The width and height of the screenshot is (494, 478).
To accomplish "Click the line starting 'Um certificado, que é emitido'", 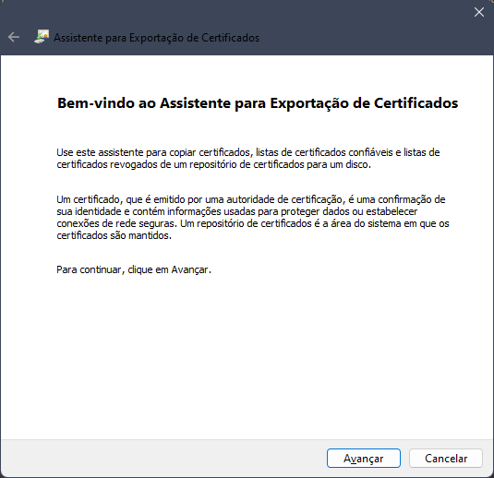I will [x=251, y=199].
